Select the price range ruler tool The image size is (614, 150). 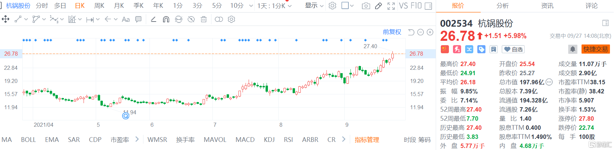pos(90,20)
